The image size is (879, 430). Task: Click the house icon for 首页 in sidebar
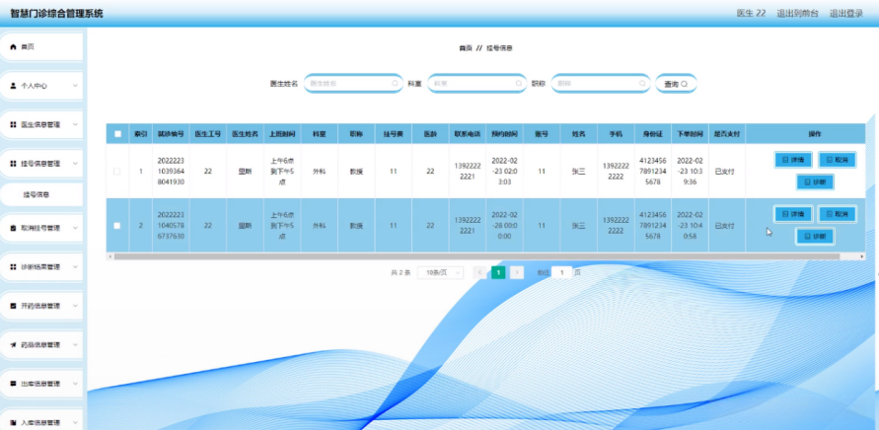pos(14,47)
